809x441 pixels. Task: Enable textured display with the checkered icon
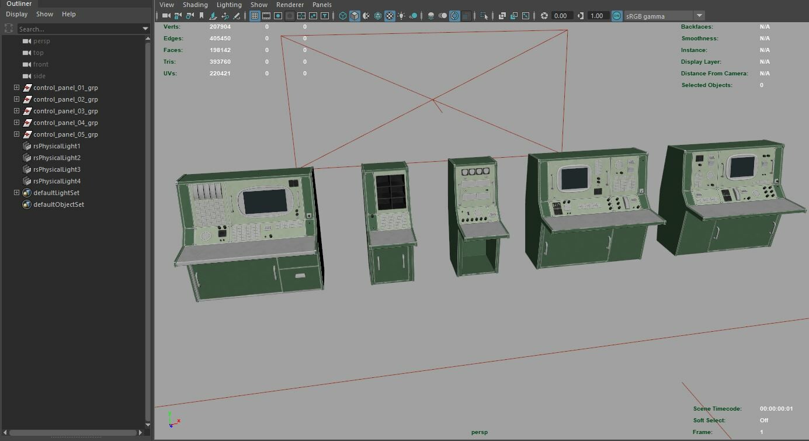[390, 16]
